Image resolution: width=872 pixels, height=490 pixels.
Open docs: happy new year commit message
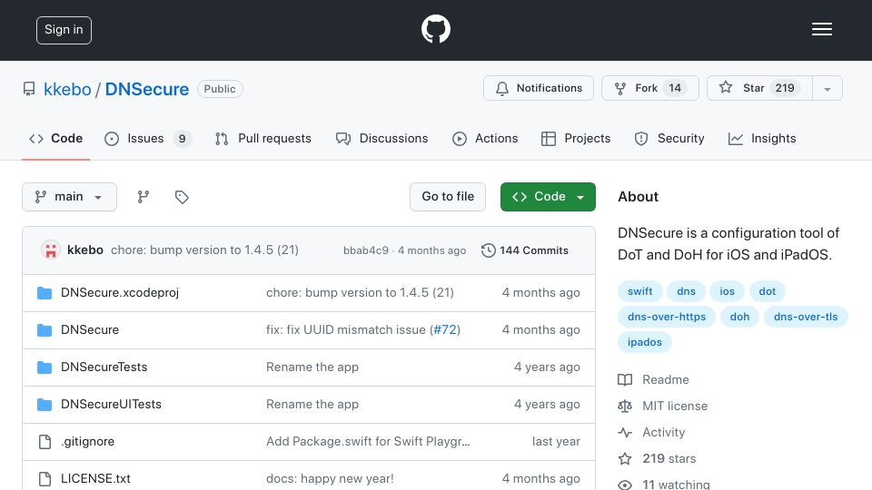(x=330, y=479)
